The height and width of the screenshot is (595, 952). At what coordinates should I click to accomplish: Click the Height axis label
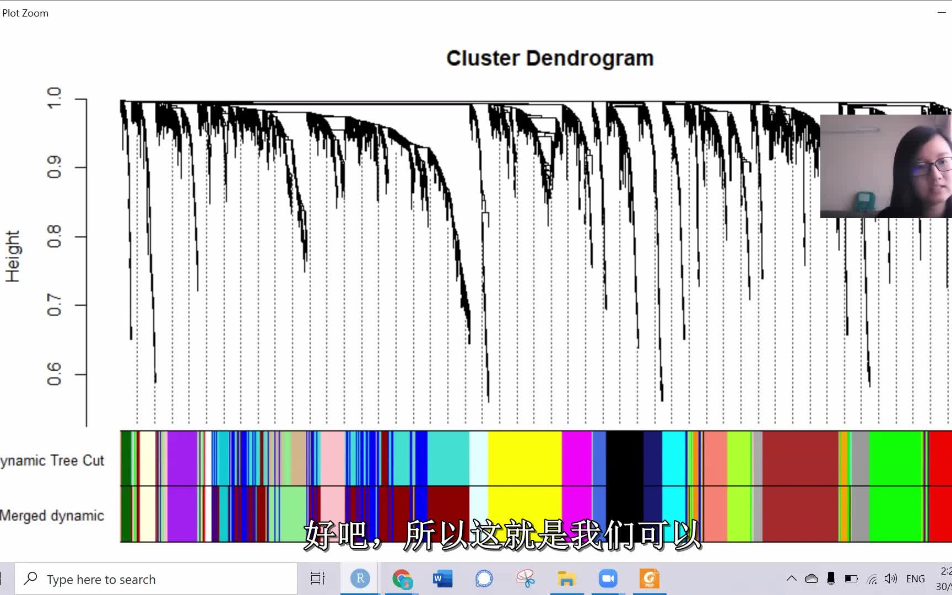[x=13, y=257]
